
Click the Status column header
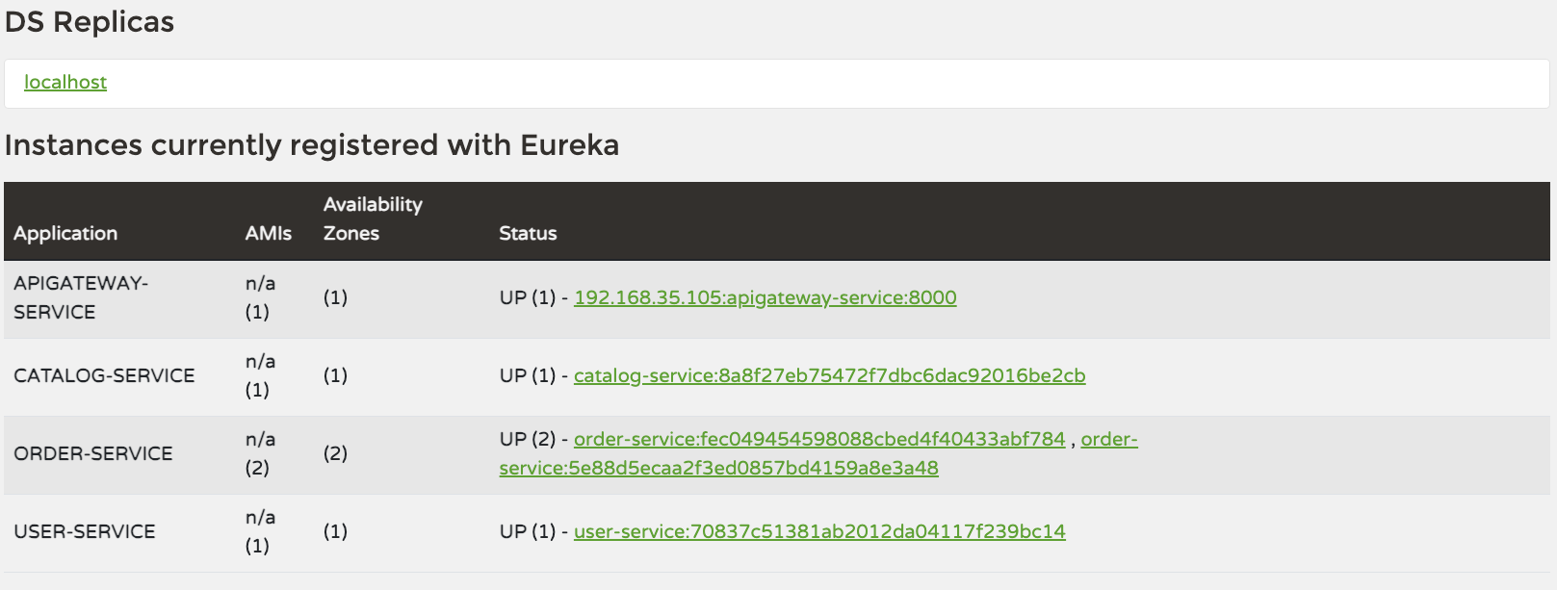click(528, 233)
